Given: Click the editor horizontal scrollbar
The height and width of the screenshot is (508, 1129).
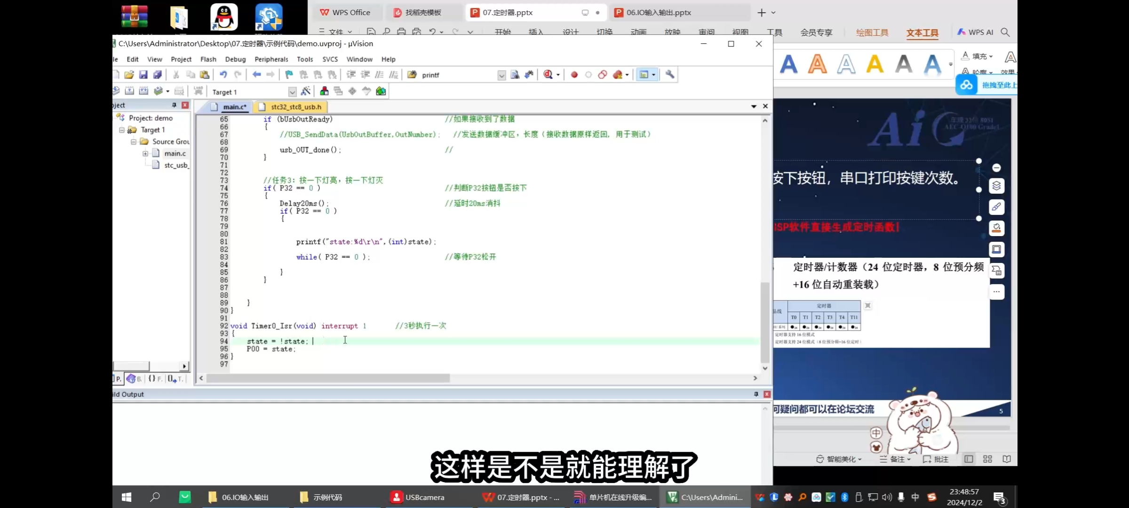Looking at the screenshot, I should pos(328,378).
